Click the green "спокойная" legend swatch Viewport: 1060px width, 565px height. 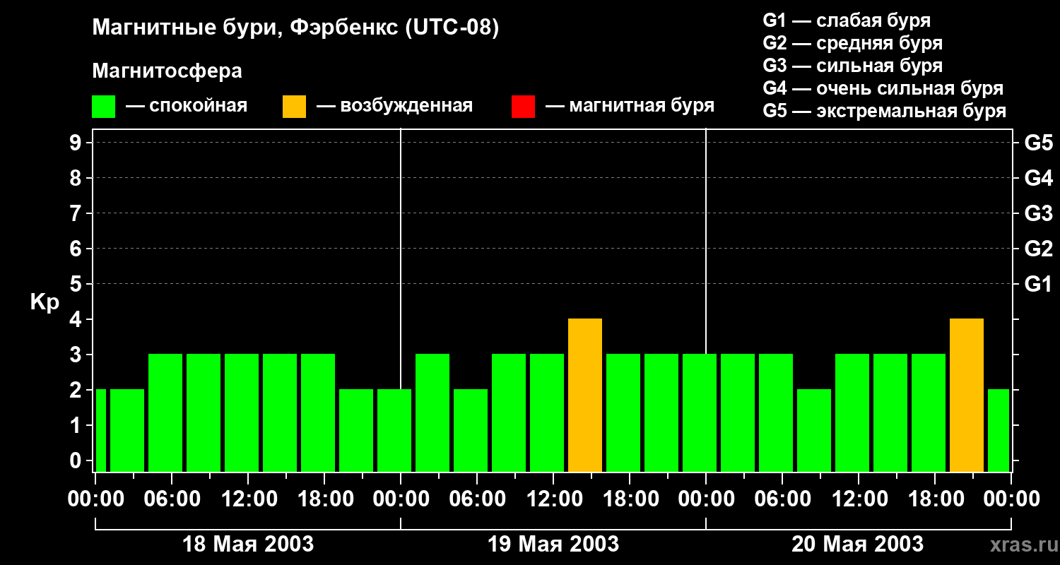pyautogui.click(x=104, y=107)
